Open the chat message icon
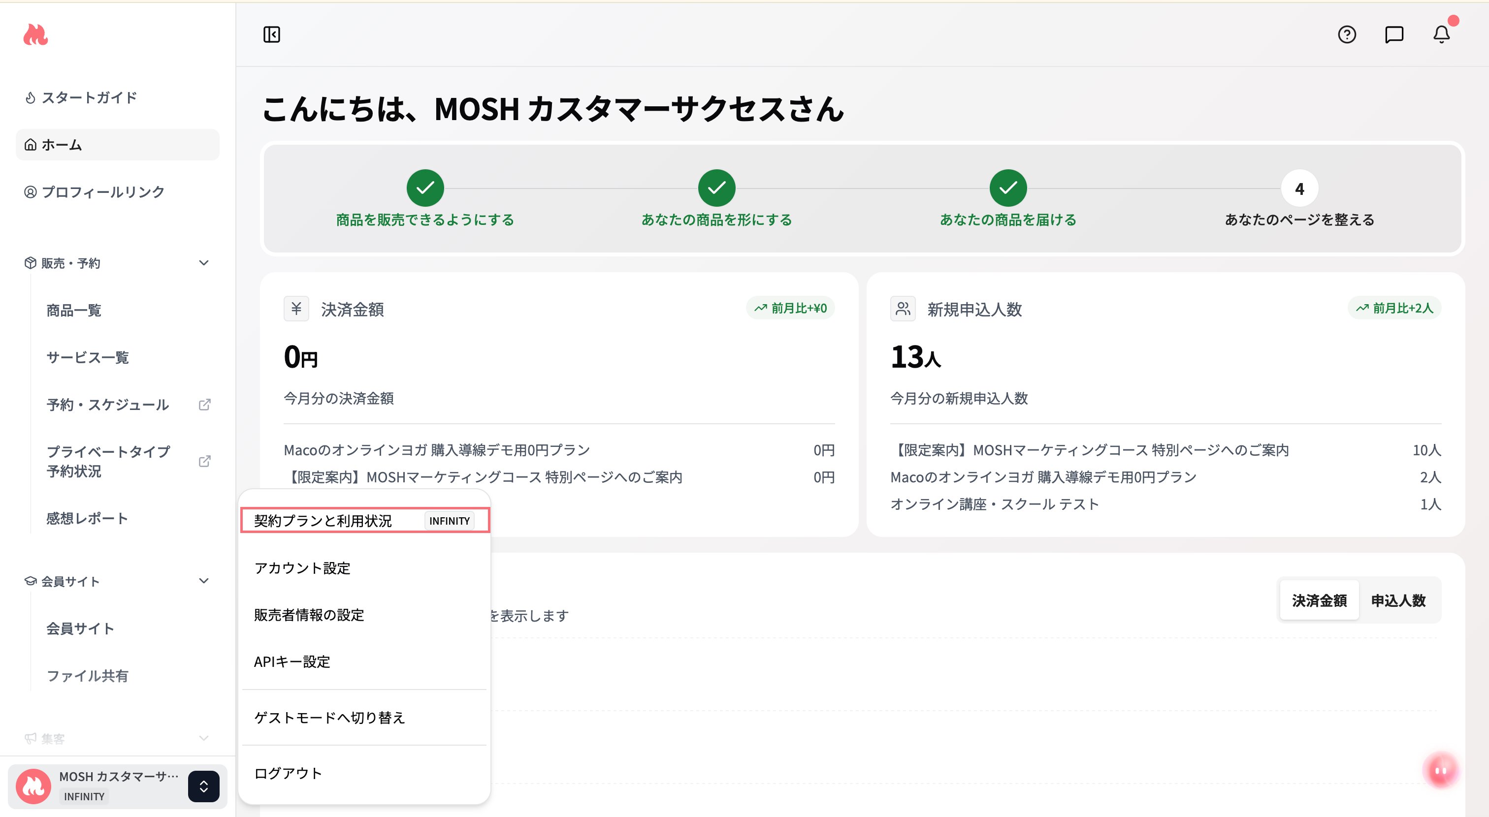 click(1394, 34)
